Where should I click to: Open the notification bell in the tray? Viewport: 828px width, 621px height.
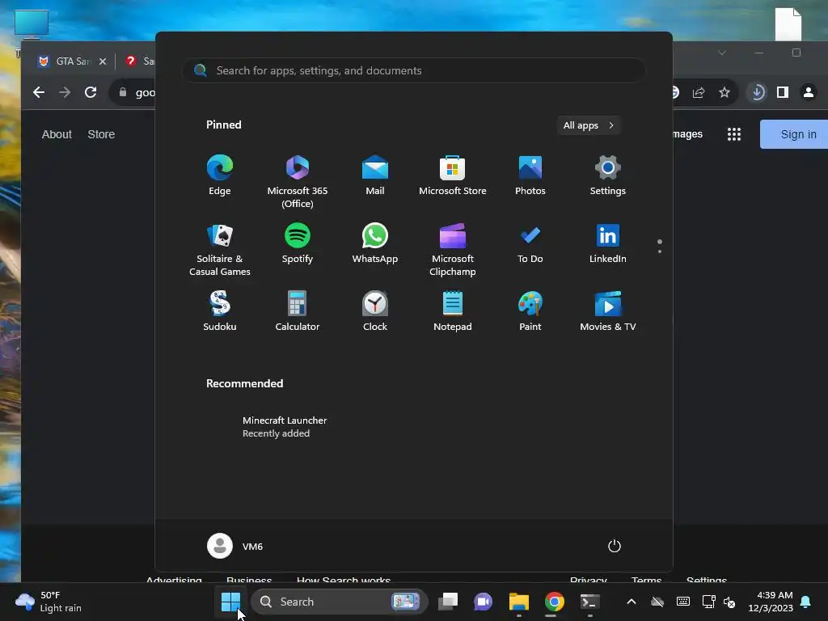coord(806,602)
